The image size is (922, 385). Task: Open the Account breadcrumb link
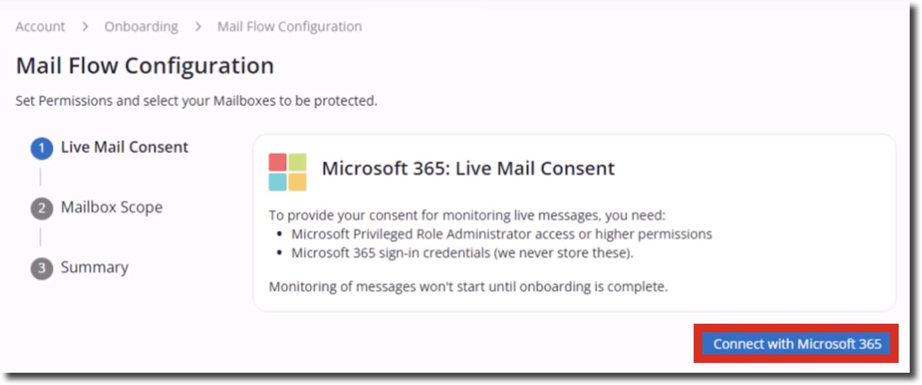[39, 26]
